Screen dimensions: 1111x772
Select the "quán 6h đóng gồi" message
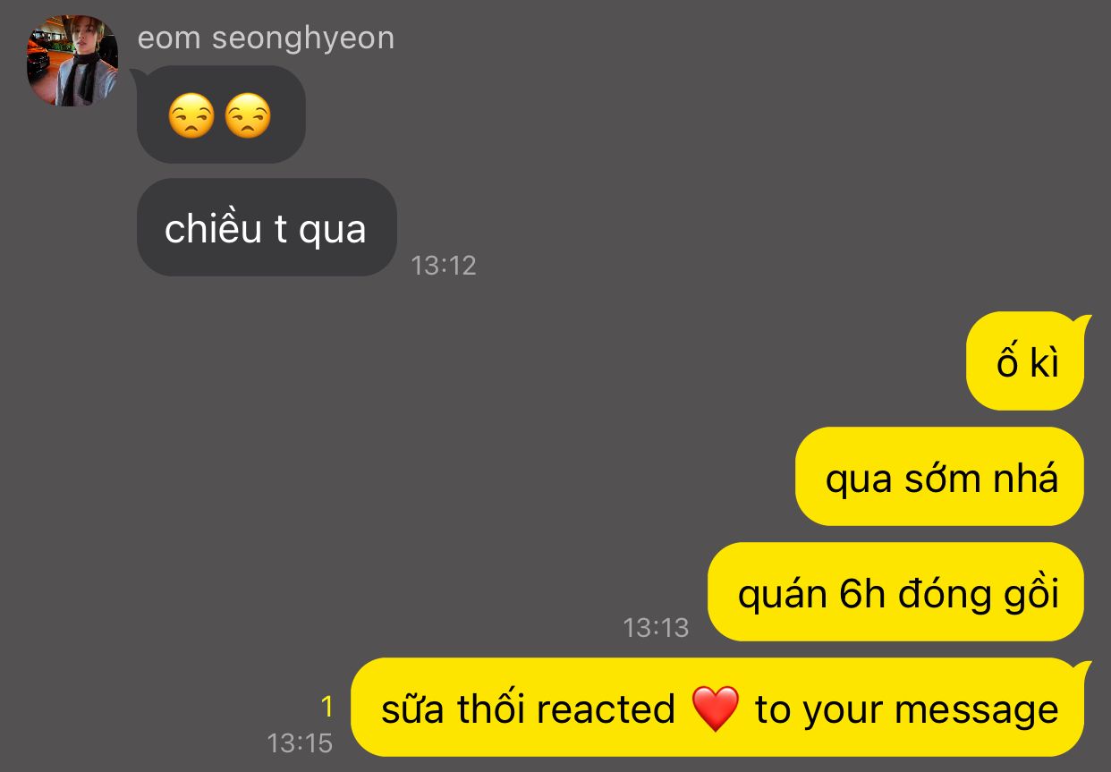tap(896, 591)
